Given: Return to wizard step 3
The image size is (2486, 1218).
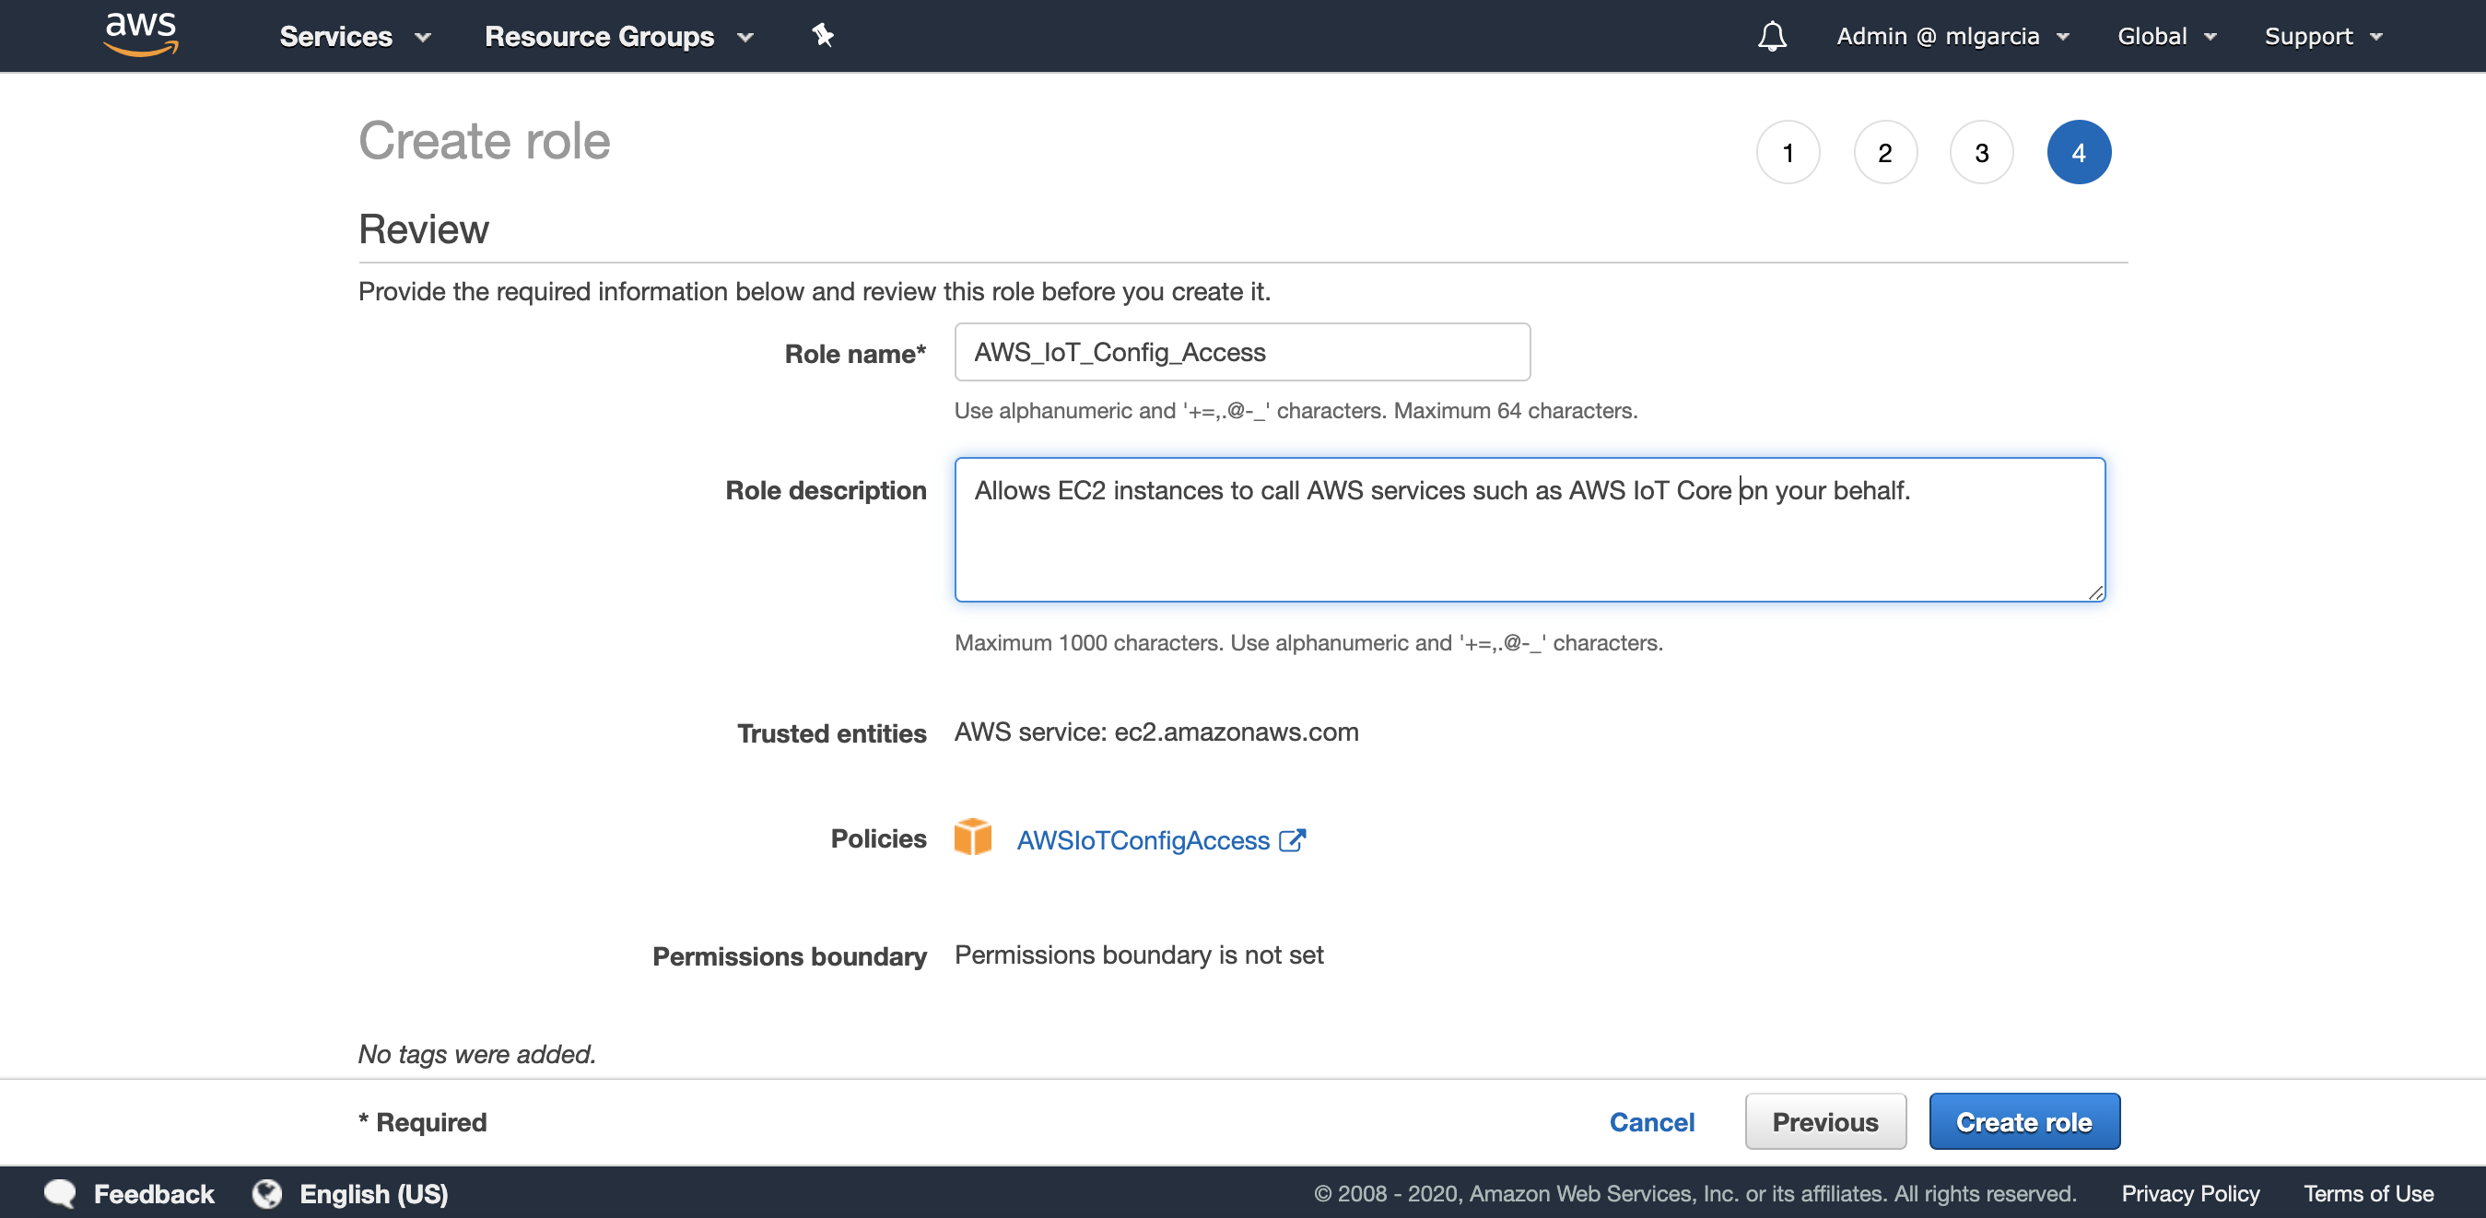Looking at the screenshot, I should pyautogui.click(x=1981, y=153).
